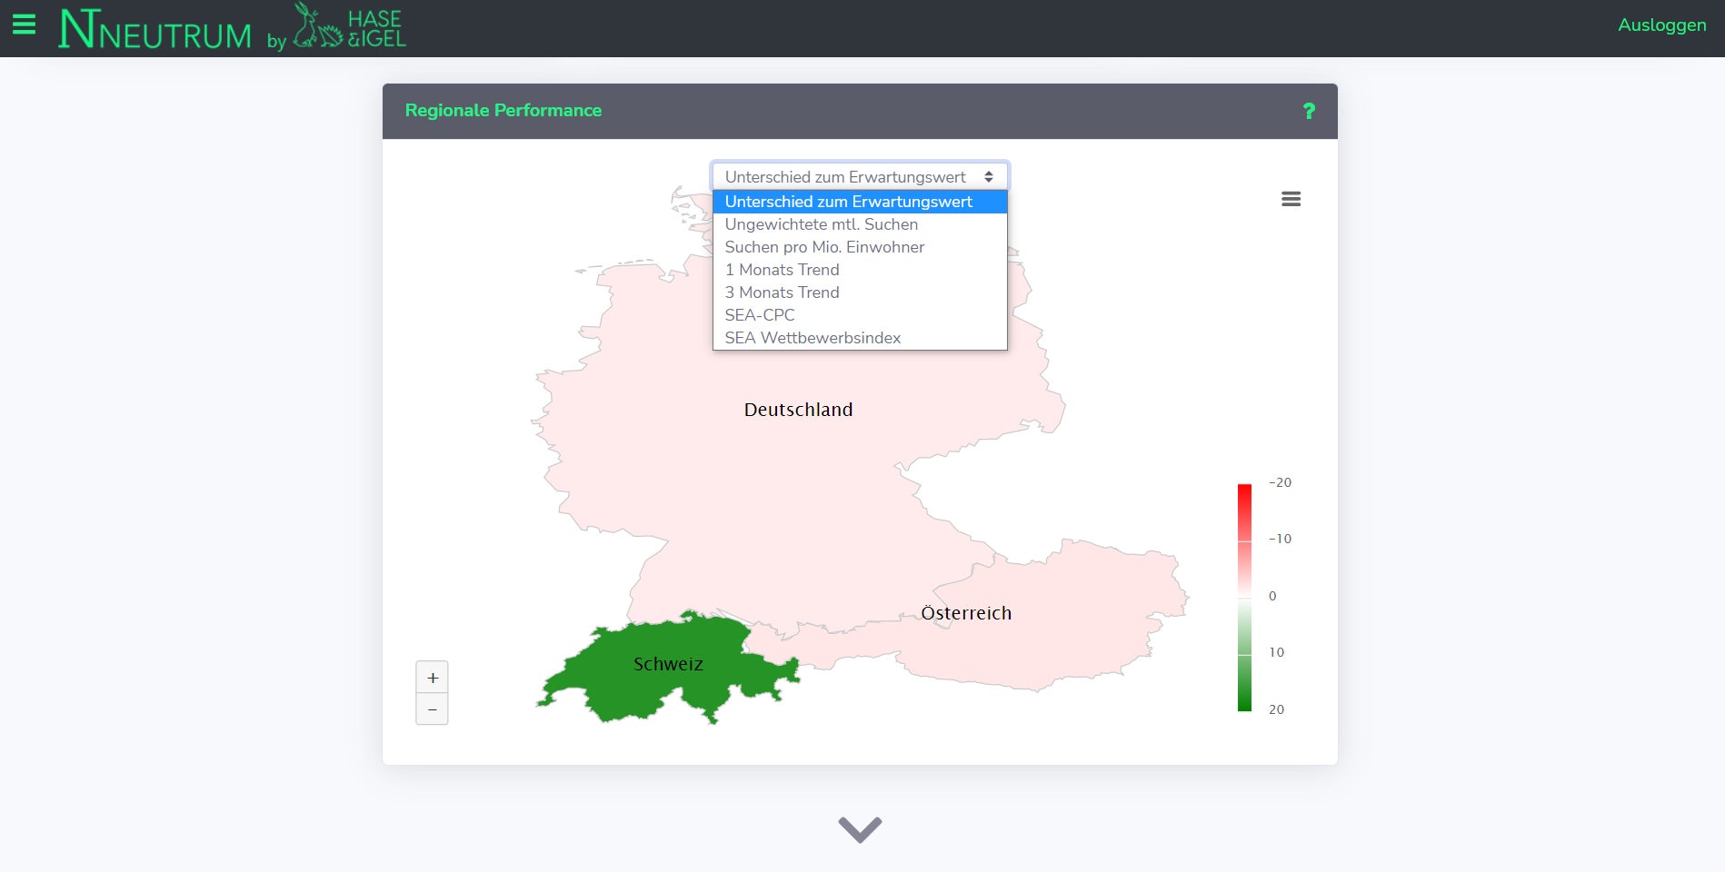Click the Neutrum logo
Screen dimensions: 1725x872
click(x=155, y=30)
